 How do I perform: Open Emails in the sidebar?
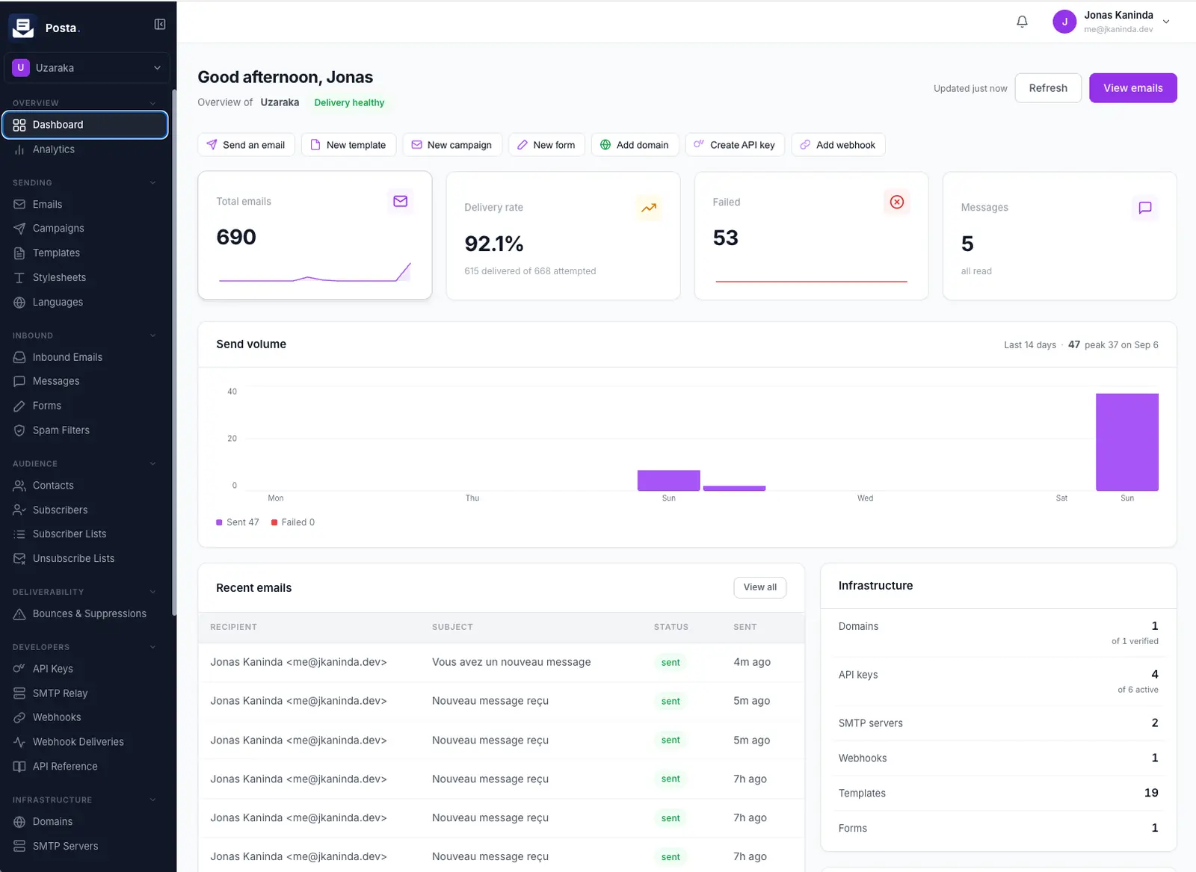pos(84,204)
